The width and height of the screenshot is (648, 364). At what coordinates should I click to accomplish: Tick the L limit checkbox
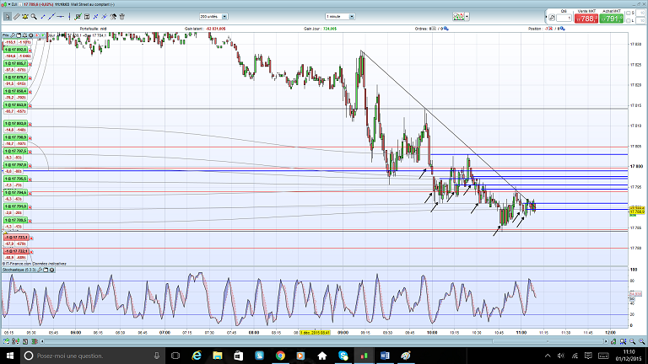pyautogui.click(x=628, y=20)
